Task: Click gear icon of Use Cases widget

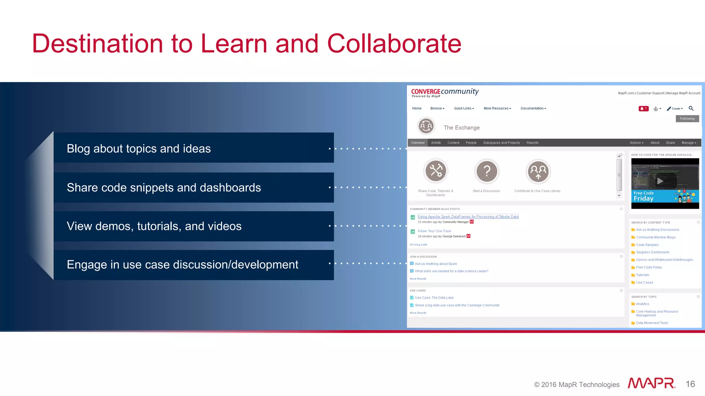Action: pos(621,290)
